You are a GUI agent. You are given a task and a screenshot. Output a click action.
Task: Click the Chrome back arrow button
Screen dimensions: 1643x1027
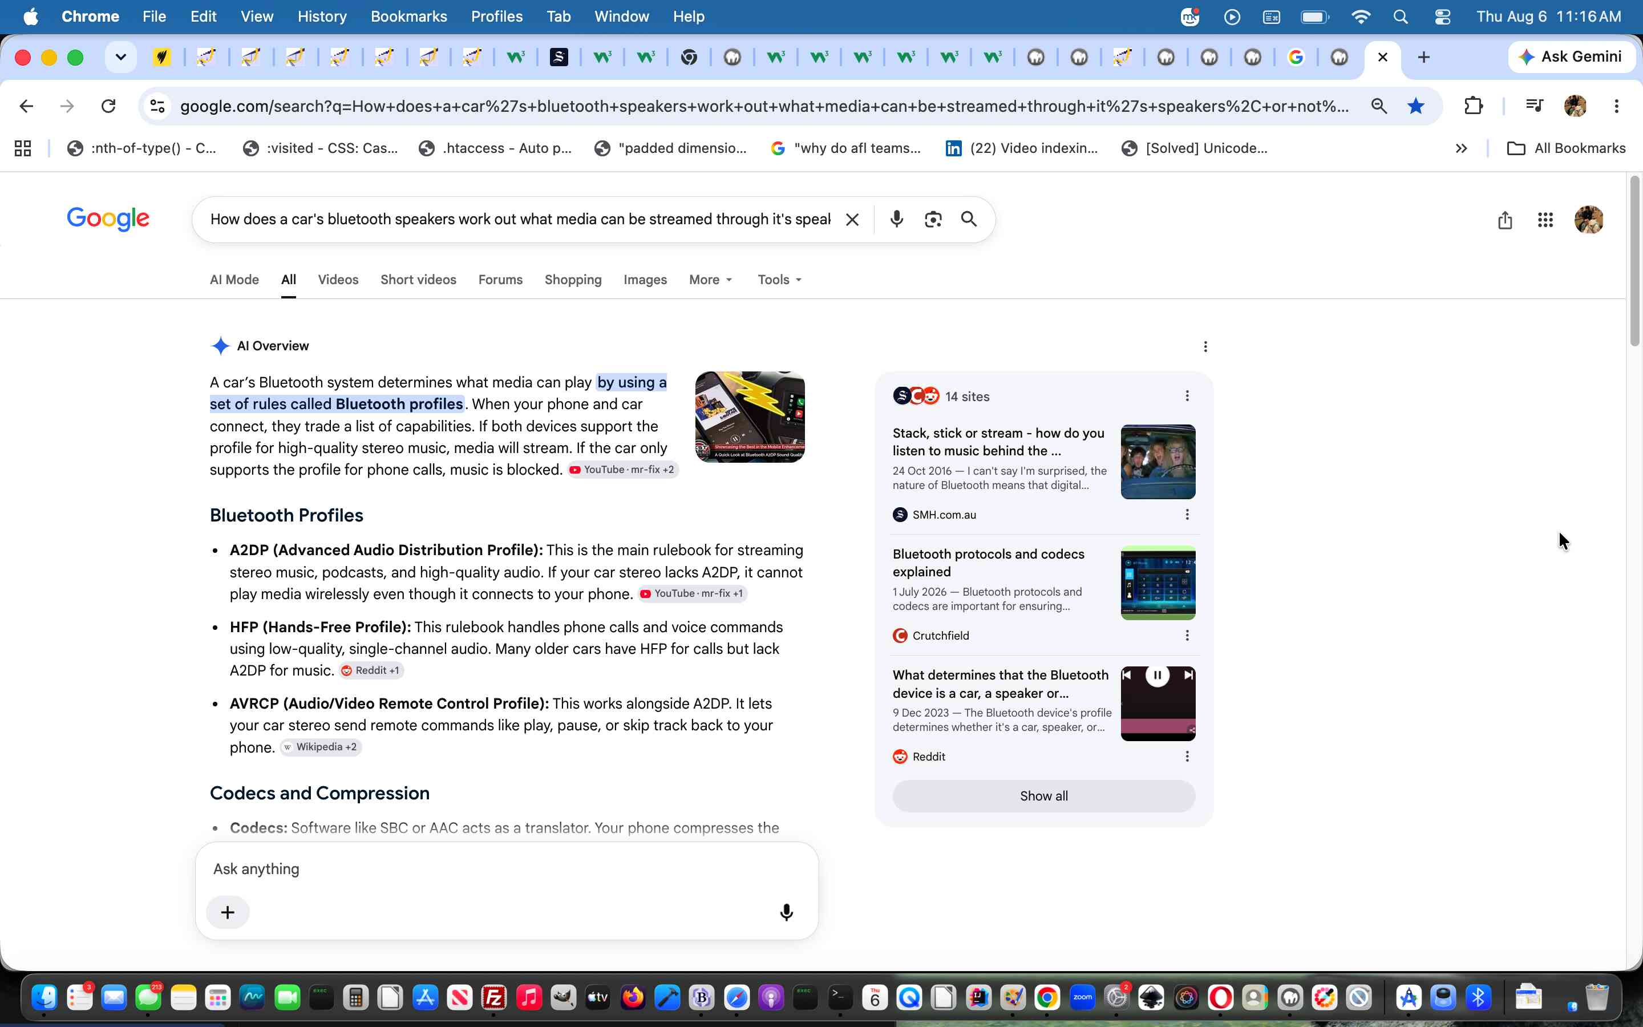pos(26,106)
